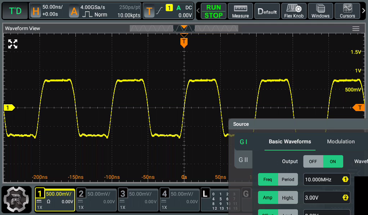Open the Acquisition A settings

(74, 11)
